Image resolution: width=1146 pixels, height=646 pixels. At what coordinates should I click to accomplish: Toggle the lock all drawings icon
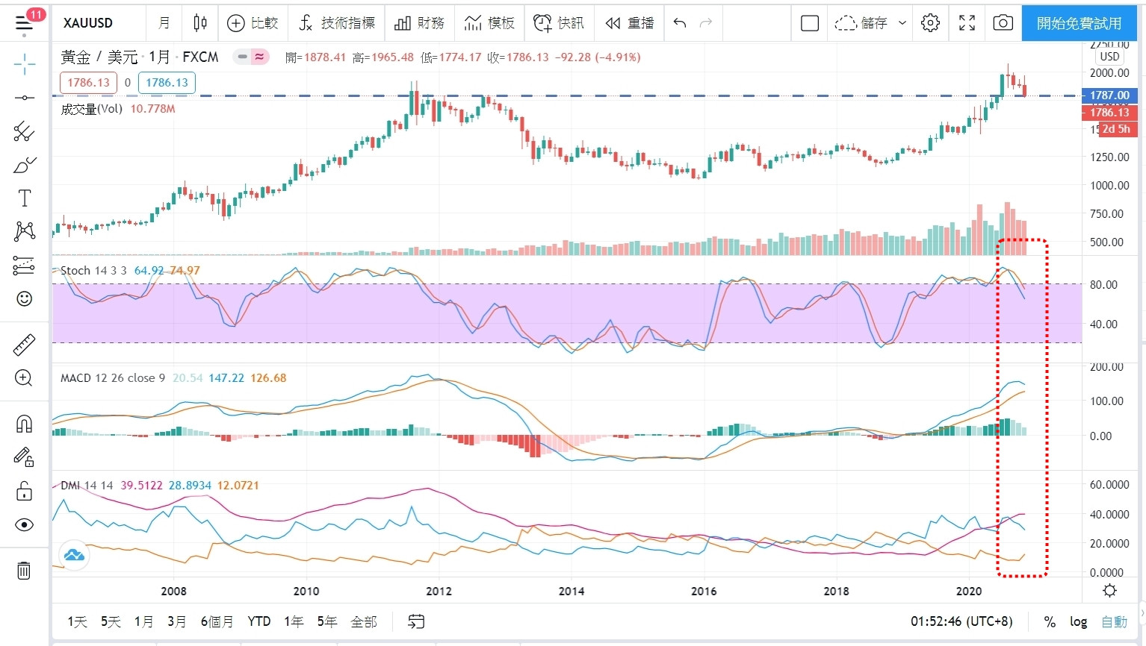pos(24,491)
